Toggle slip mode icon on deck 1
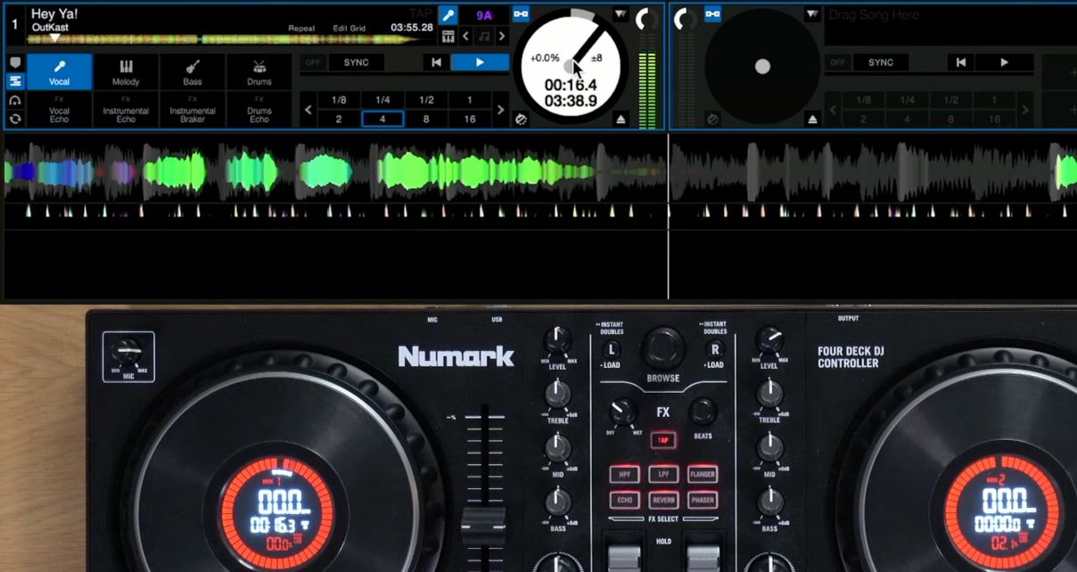This screenshot has height=572, width=1077. (x=522, y=118)
